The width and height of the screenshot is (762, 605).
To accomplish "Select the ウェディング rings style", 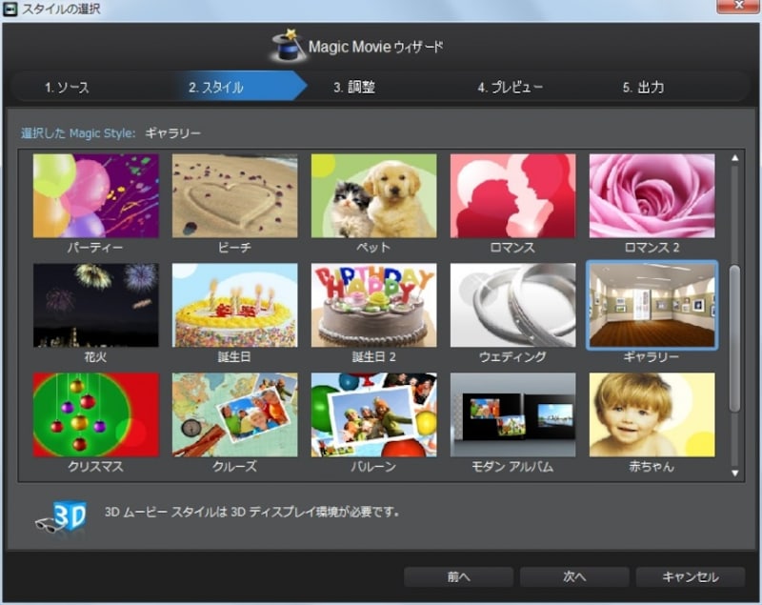I will tap(512, 305).
